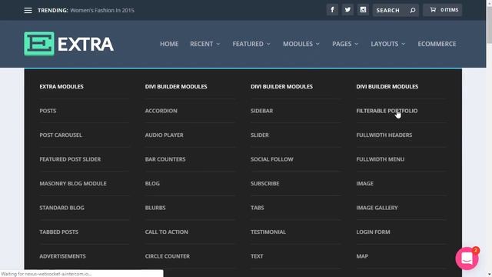Image resolution: width=492 pixels, height=277 pixels.
Task: Open the Subscribe module link
Action: click(x=264, y=183)
